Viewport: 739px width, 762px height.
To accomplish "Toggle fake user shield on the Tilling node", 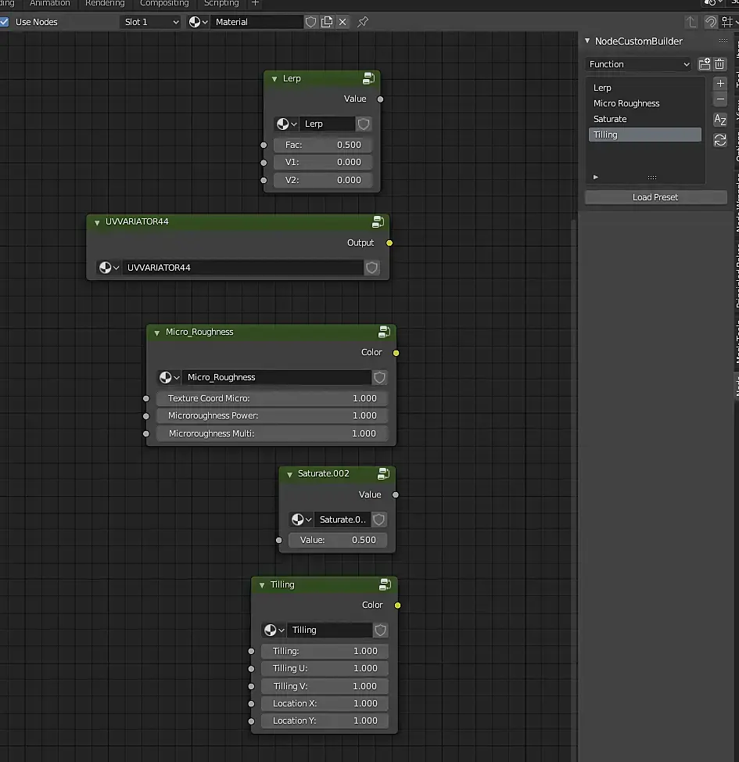I will 381,630.
